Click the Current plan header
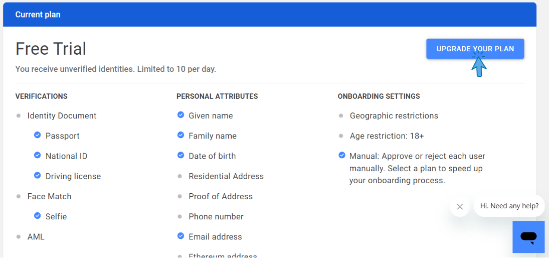Screen dimensions: 549x259 tap(38, 15)
